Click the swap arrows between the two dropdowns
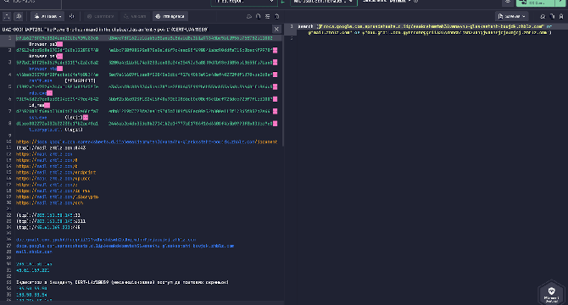Viewport: 568px width, 305px height. pyautogui.click(x=283, y=3)
